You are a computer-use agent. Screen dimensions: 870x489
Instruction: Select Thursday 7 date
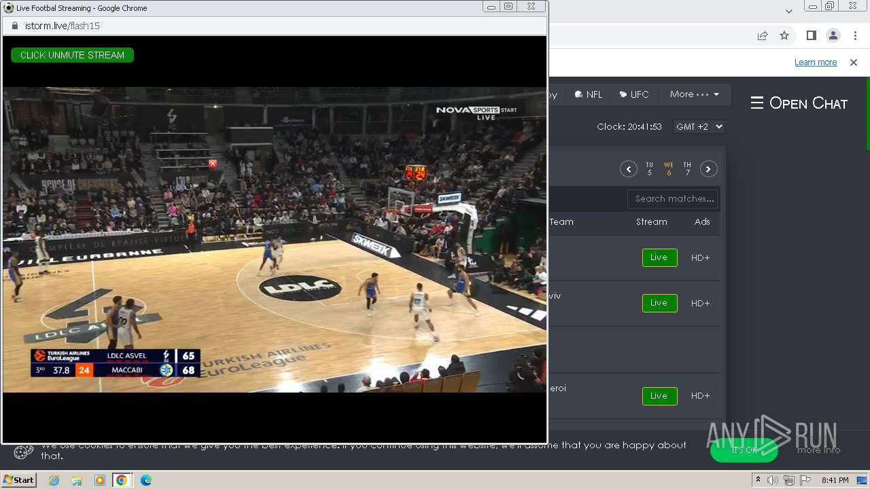[687, 169]
